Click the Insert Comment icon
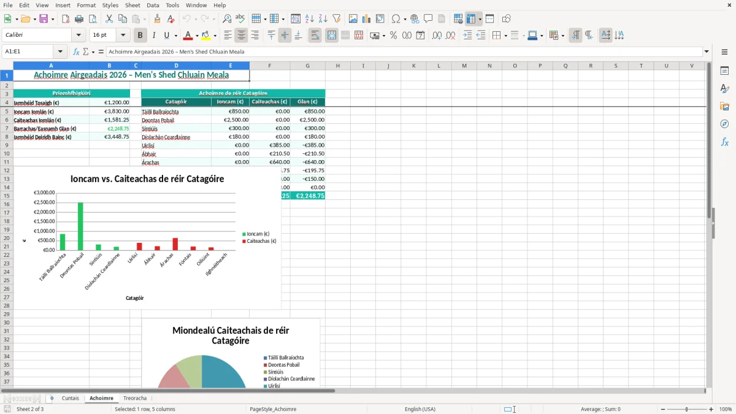The height and width of the screenshot is (414, 736). [x=428, y=19]
